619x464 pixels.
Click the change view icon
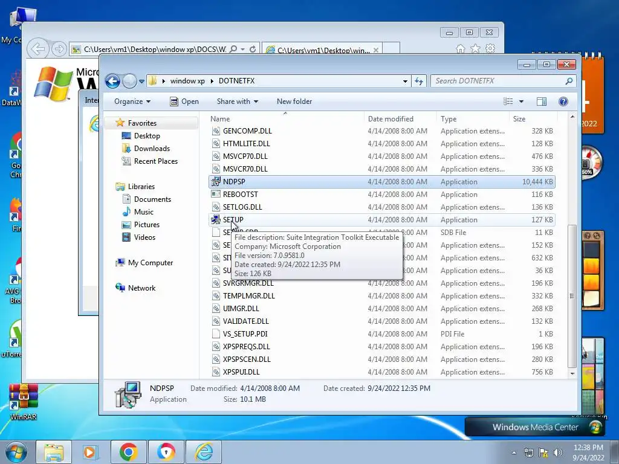pos(508,101)
